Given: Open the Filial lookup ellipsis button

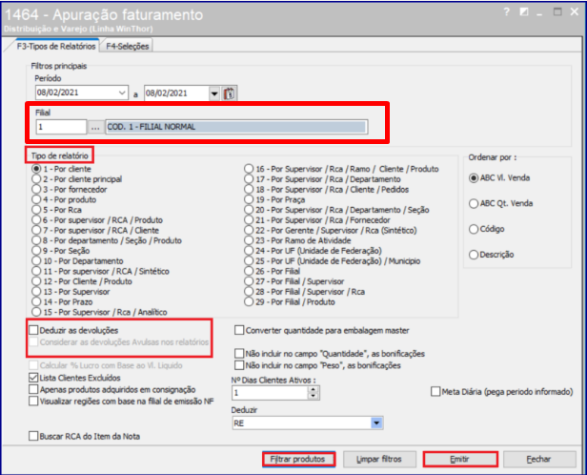Looking at the screenshot, I should 94,127.
